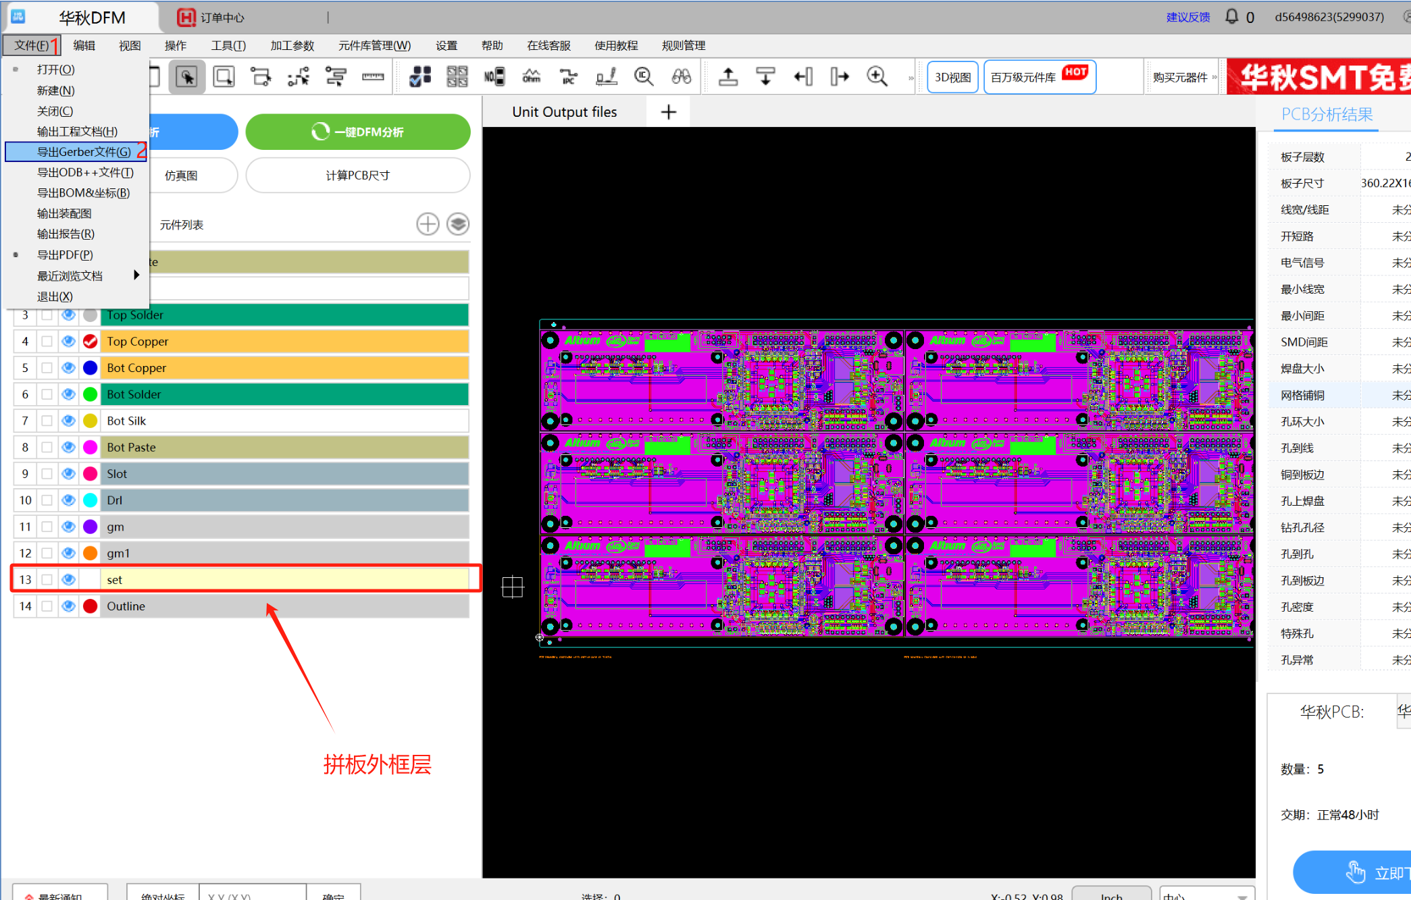Click the IC magnifier search icon
The image size is (1411, 900).
click(644, 77)
